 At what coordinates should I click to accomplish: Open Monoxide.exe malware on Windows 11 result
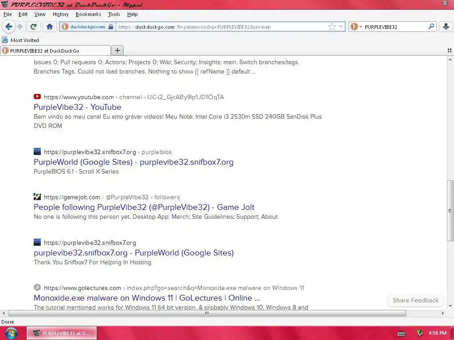click(x=147, y=298)
